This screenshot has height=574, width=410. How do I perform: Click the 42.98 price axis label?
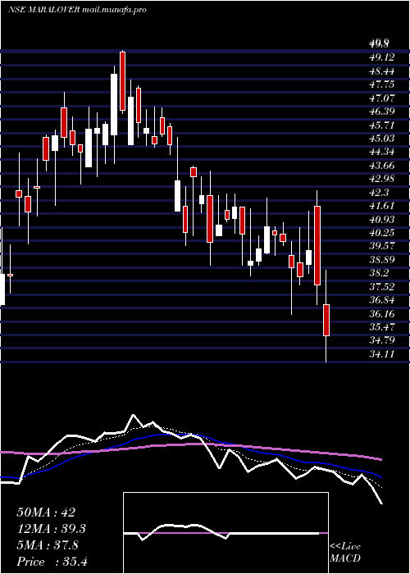click(382, 179)
